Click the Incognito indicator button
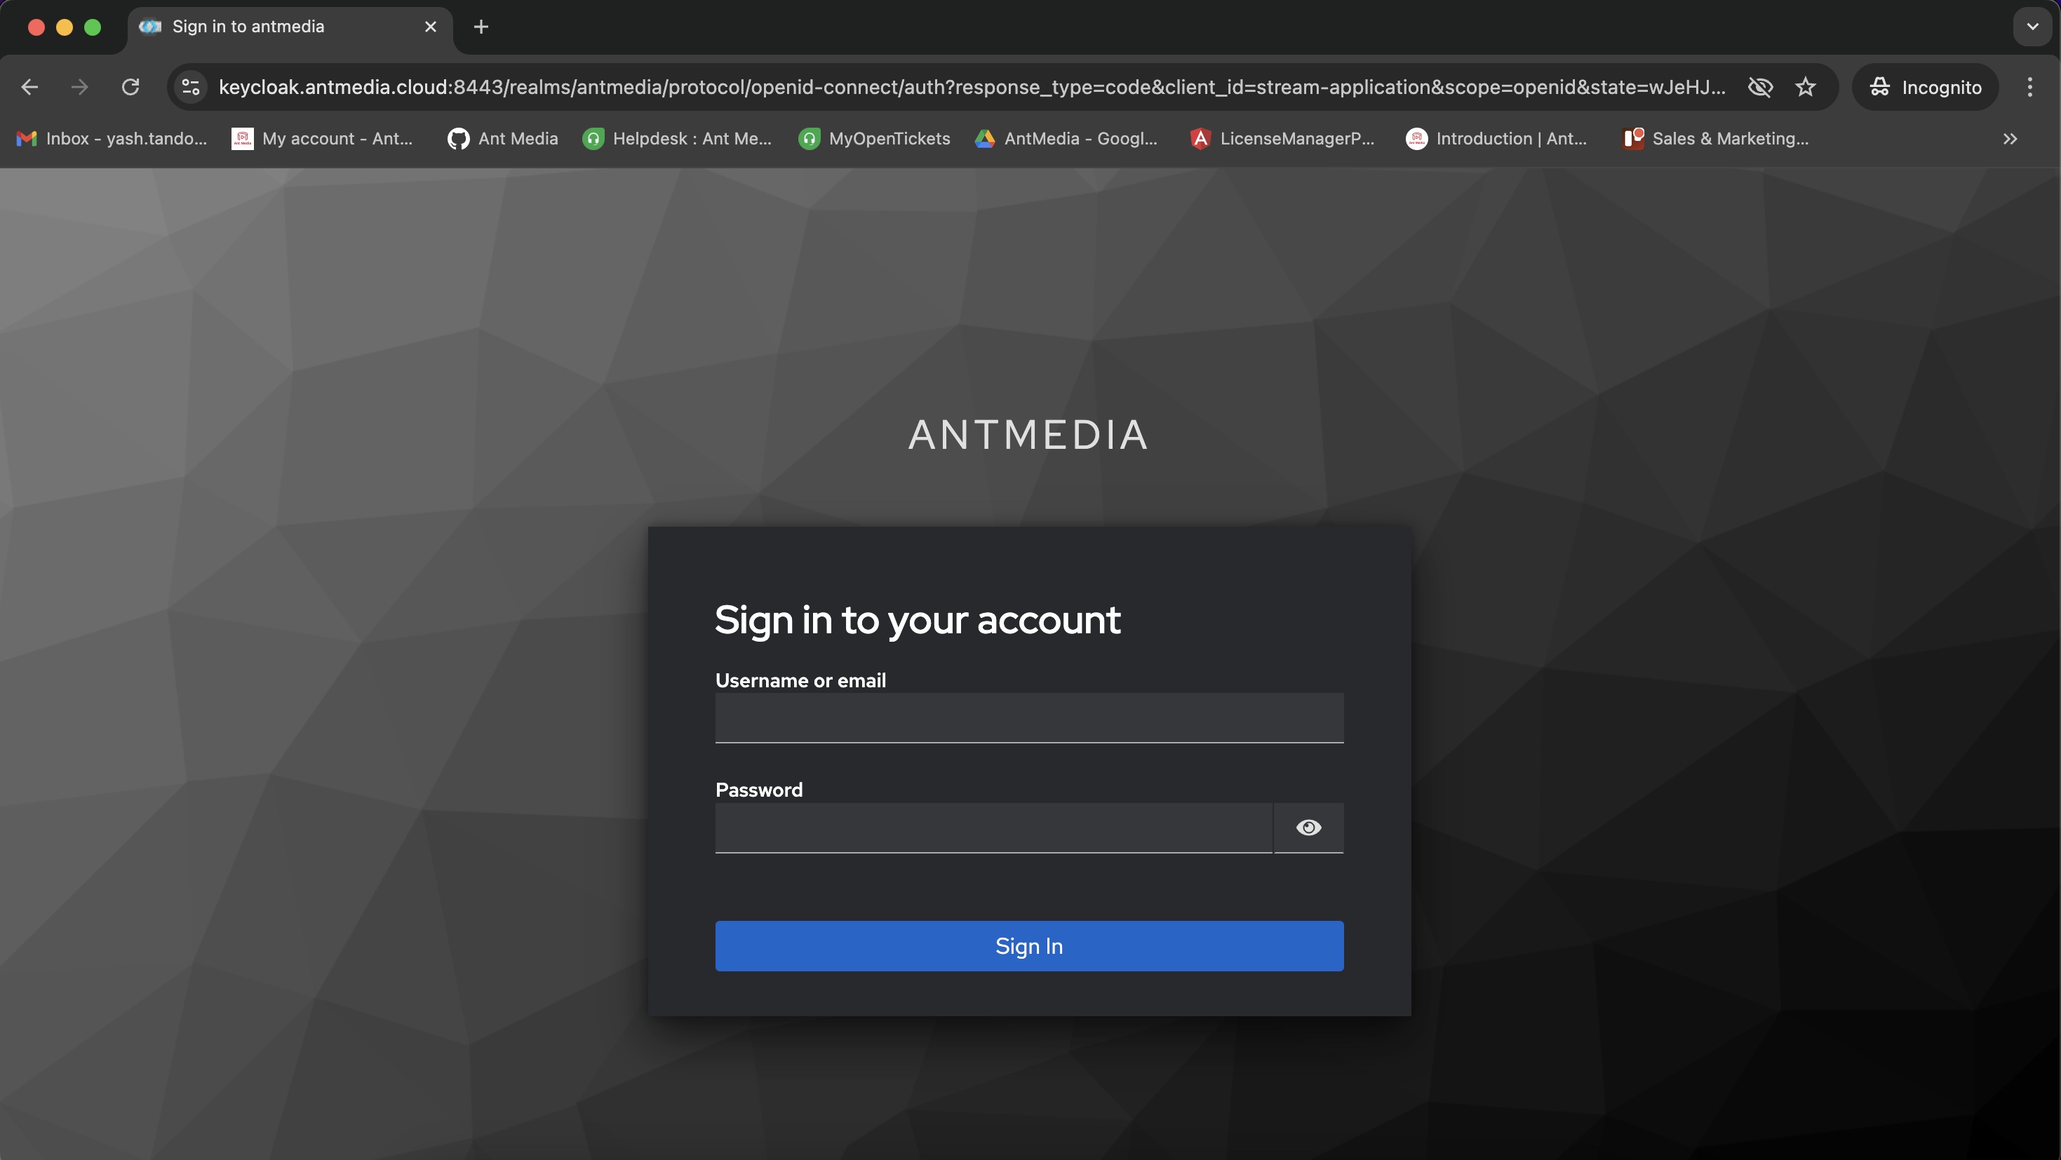Viewport: 2061px width, 1160px height. (x=1925, y=87)
